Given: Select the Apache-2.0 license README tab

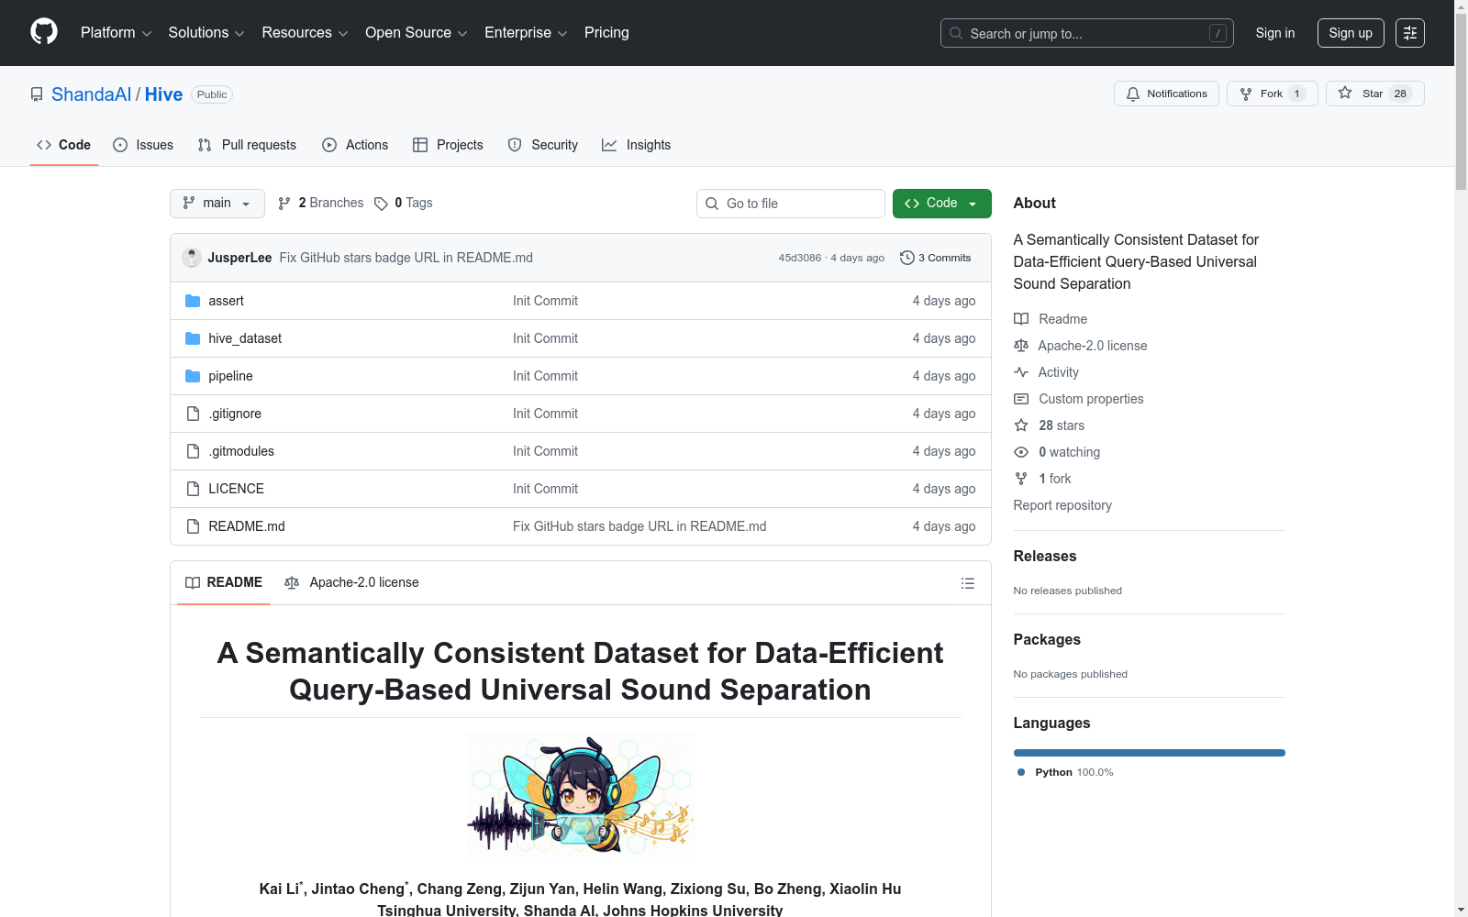Looking at the screenshot, I should pyautogui.click(x=351, y=582).
